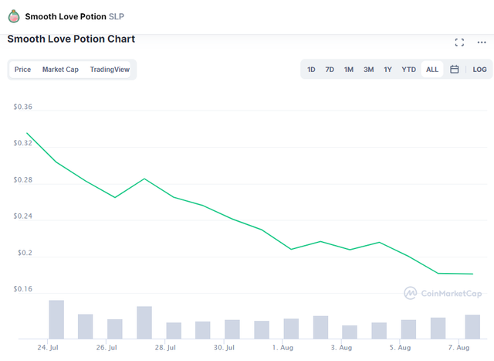
Task: Select the 1Y time range
Action: [387, 70]
